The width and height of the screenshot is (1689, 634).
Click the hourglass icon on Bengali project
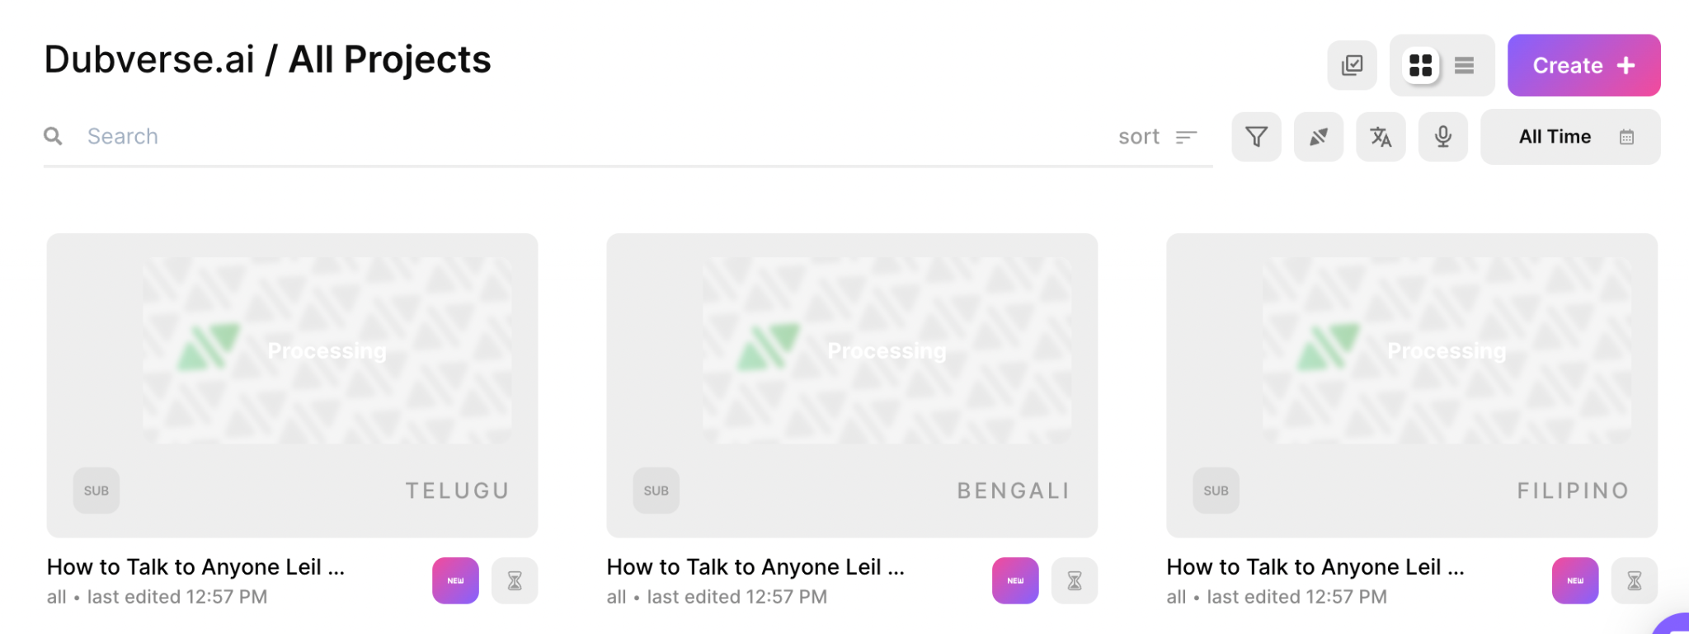1074,580
